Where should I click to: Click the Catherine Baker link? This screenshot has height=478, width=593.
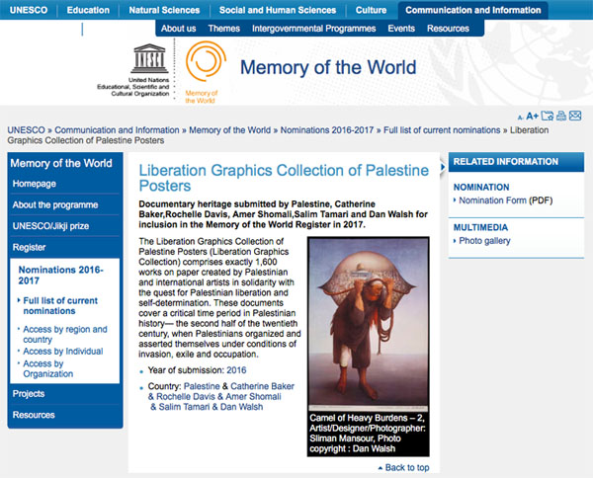tap(263, 386)
